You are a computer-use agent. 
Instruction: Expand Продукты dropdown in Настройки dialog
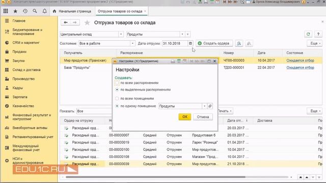(205, 106)
